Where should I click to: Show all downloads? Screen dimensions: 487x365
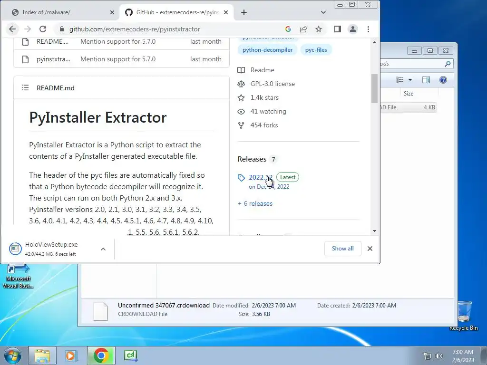342,249
